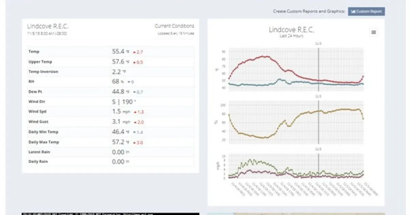This screenshot has width=410, height=215.
Task: Click the up arrow beside Wind Spd
Action: [x=135, y=112]
